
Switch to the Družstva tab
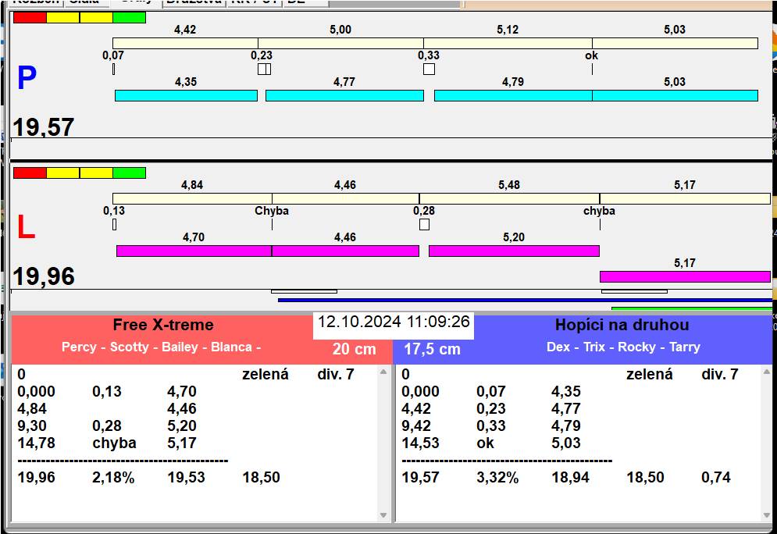pyautogui.click(x=194, y=2)
